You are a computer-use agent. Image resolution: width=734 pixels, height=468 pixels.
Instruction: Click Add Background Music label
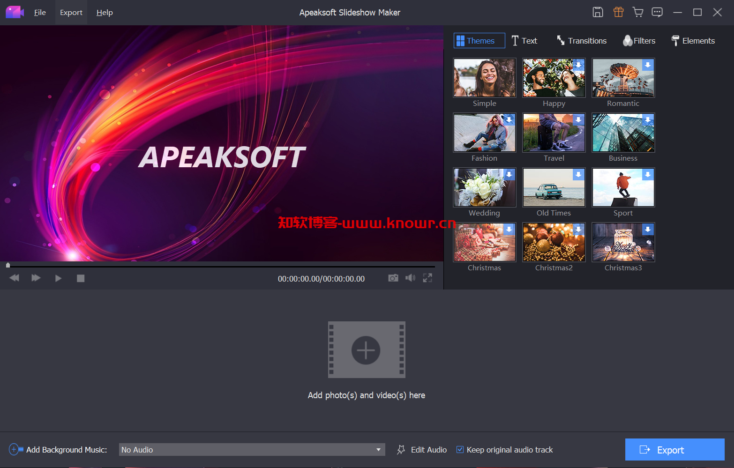pyautogui.click(x=67, y=449)
